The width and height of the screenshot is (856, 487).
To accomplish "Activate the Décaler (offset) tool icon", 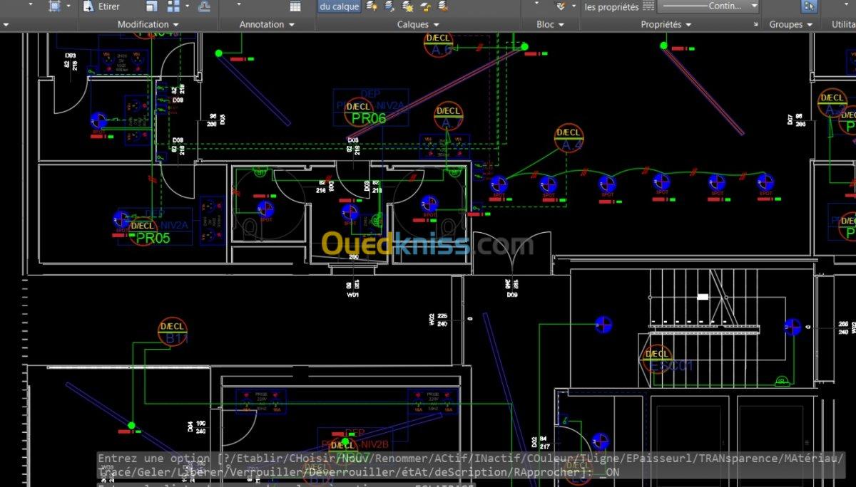I will pos(204,6).
